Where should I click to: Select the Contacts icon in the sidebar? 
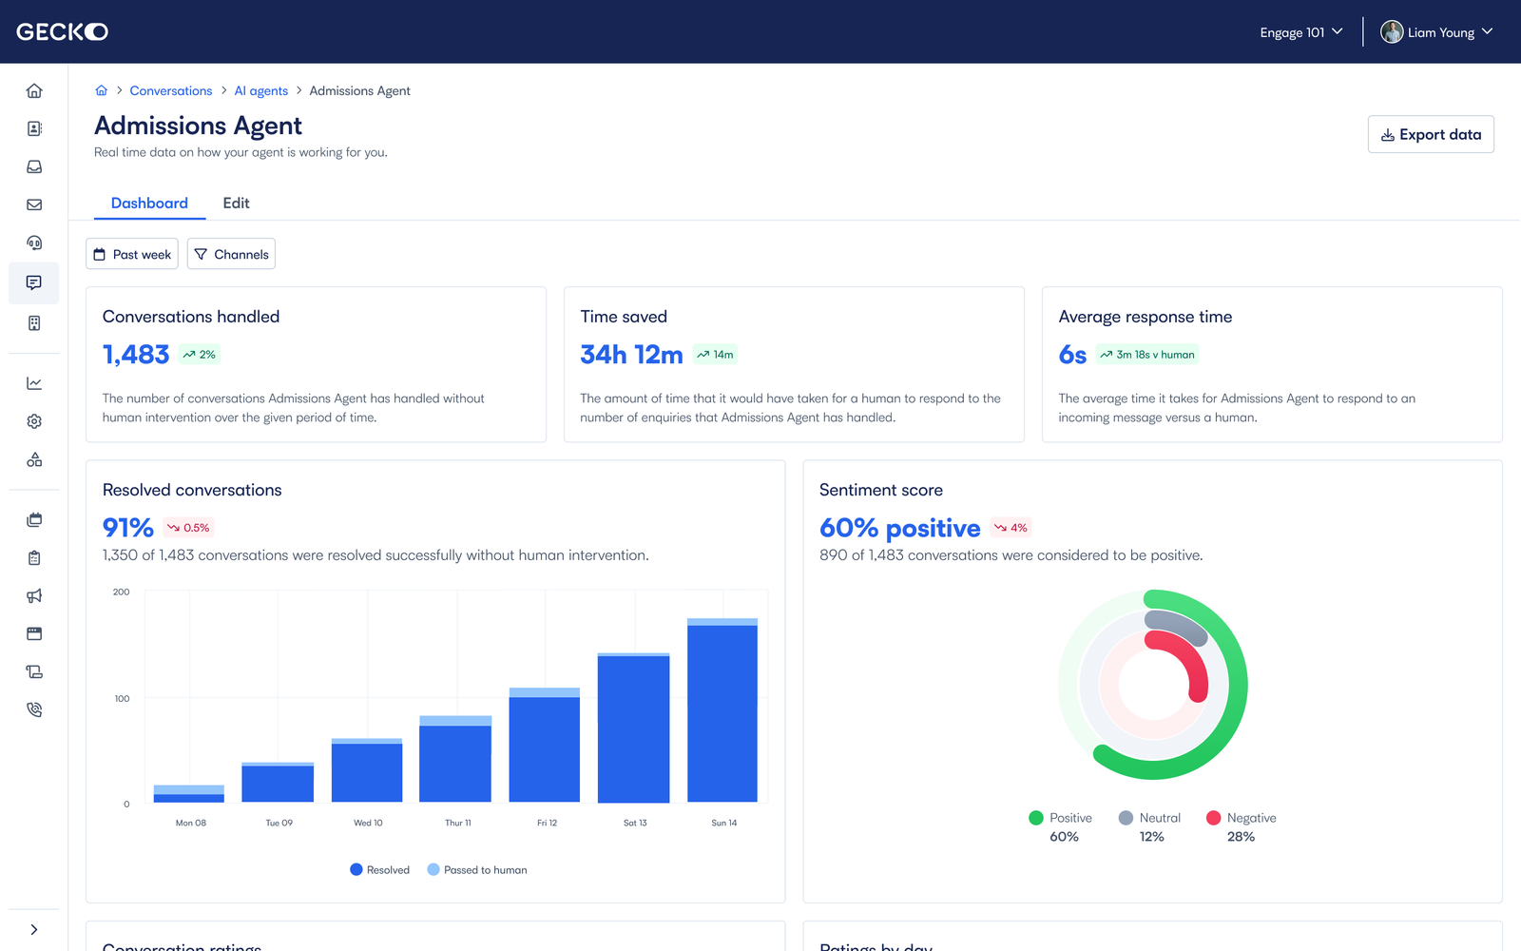[x=34, y=128]
